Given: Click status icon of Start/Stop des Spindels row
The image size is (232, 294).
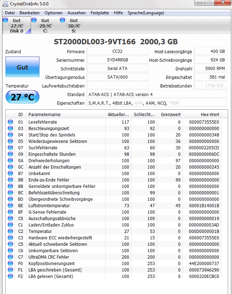Looking at the screenshot, I should coord(10,135).
